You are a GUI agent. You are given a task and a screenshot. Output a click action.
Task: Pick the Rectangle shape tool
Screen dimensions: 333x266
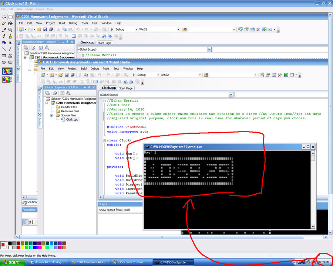(4, 56)
